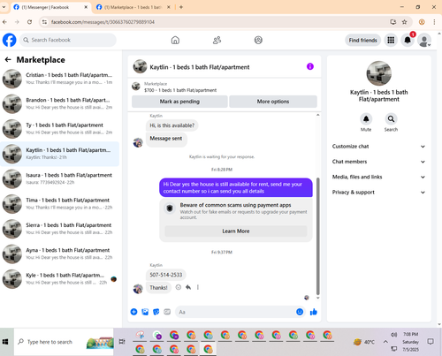This screenshot has width=442, height=356.
Task: Click Mark as pending button
Action: (179, 102)
